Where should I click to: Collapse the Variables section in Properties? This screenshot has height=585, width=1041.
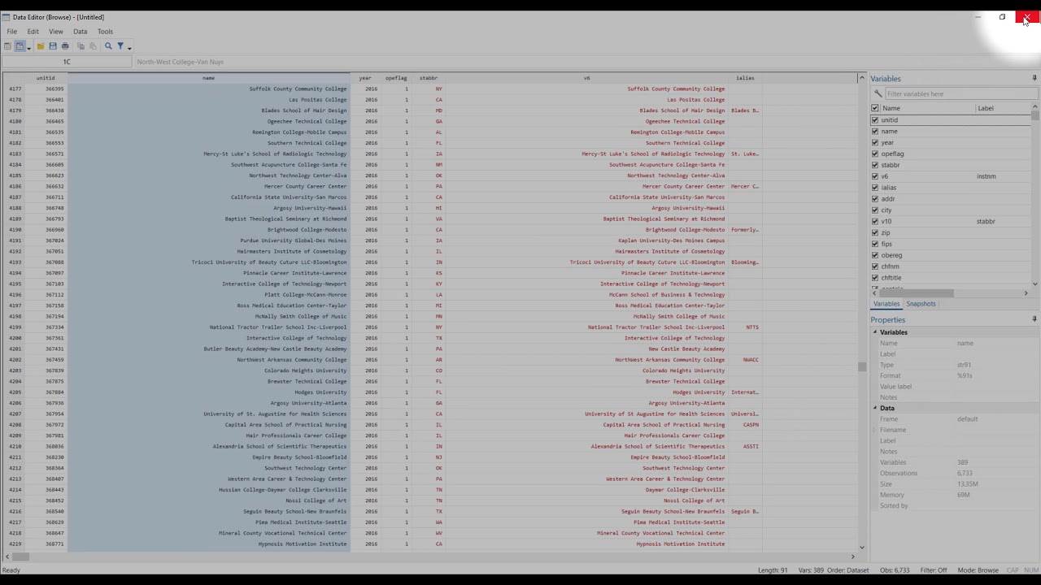point(875,332)
